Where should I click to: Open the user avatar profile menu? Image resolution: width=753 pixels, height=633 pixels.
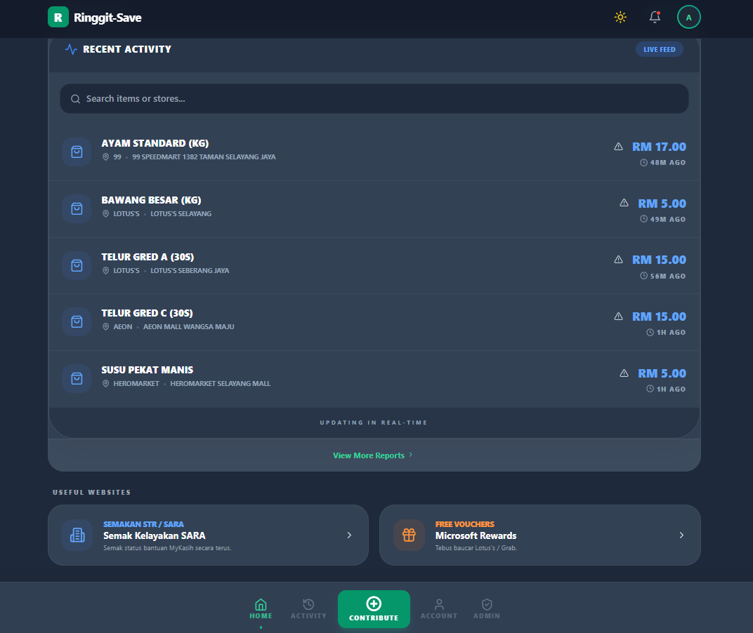click(688, 18)
